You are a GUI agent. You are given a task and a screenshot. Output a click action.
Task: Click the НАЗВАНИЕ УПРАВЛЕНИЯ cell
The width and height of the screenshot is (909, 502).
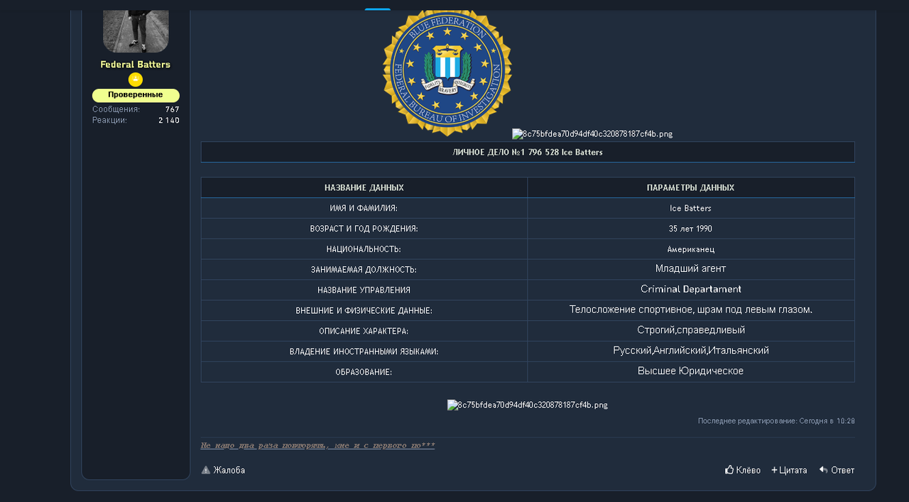tap(364, 290)
